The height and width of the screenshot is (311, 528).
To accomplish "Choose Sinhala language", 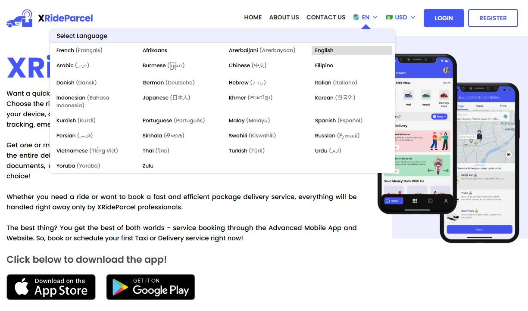I will [x=163, y=136].
